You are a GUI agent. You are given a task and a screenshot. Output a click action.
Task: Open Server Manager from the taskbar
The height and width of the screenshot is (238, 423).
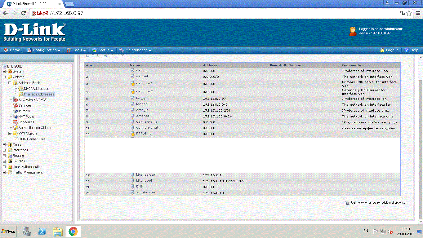point(27,231)
